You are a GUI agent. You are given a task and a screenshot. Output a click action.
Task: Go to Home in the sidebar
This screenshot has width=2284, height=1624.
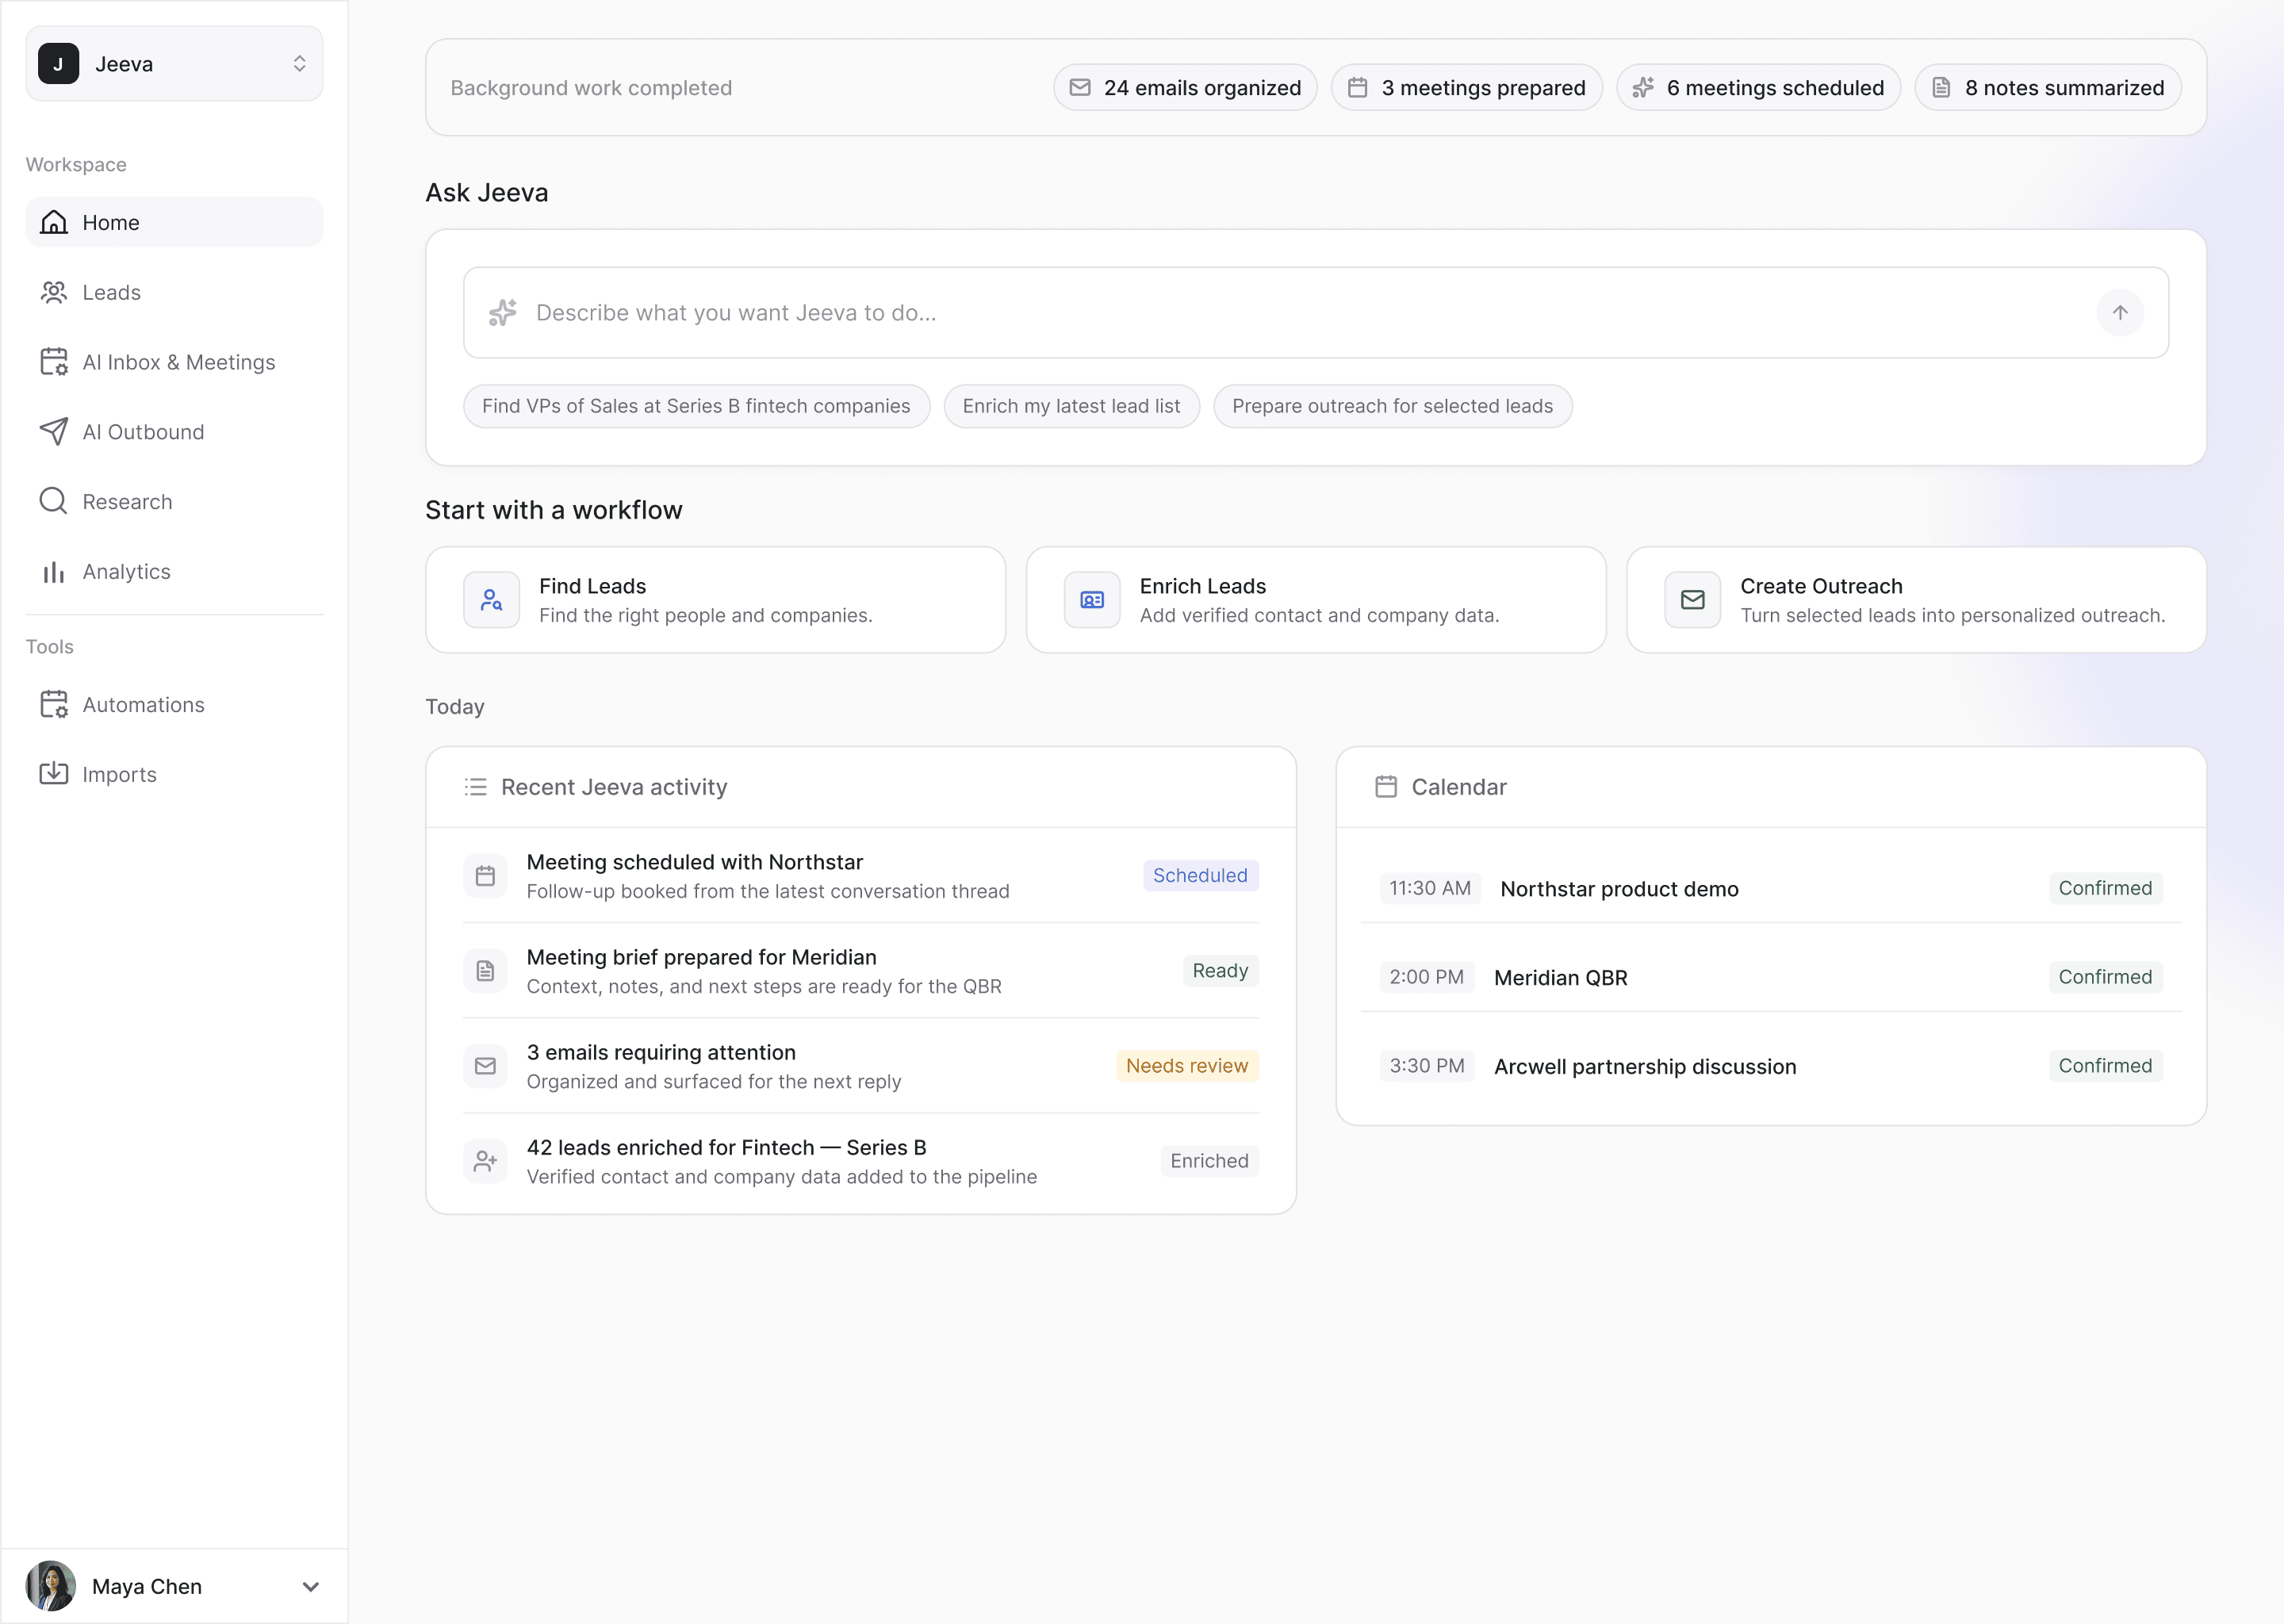(174, 222)
